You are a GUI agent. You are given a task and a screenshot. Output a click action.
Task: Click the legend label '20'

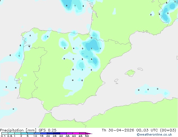[48, 136]
